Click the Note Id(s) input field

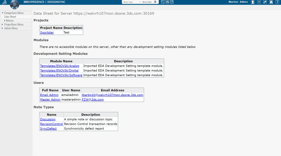[147, 2]
